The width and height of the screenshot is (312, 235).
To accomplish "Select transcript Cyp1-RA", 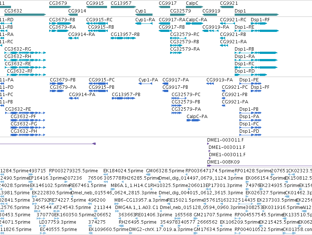I will [x=144, y=23].
